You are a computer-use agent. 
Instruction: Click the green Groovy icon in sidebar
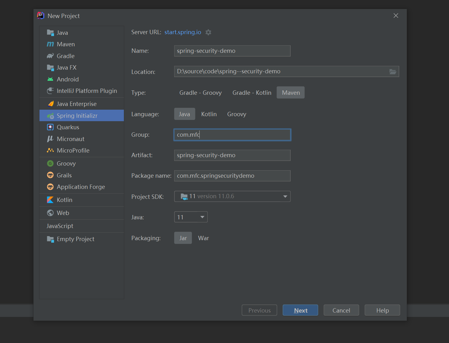tap(50, 163)
